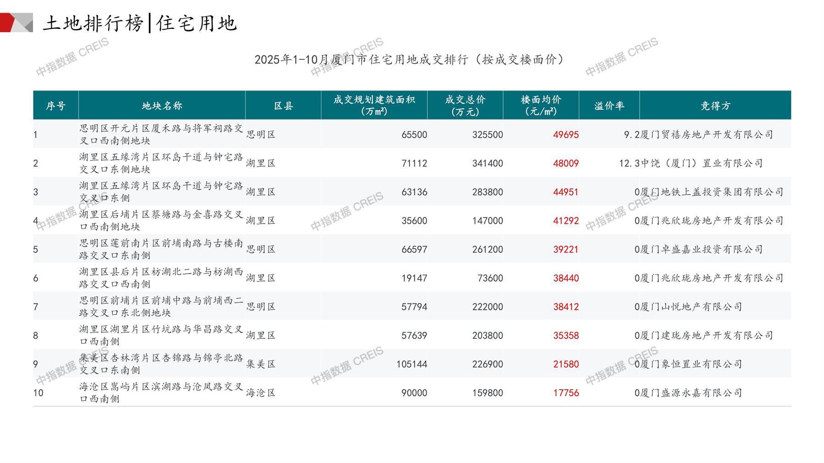Select the company 厦门贸禧房地产开发有限公司

pyautogui.click(x=707, y=135)
